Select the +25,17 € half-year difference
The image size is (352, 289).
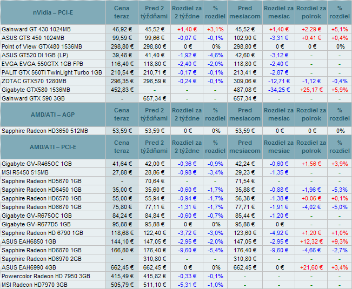pos(311,90)
